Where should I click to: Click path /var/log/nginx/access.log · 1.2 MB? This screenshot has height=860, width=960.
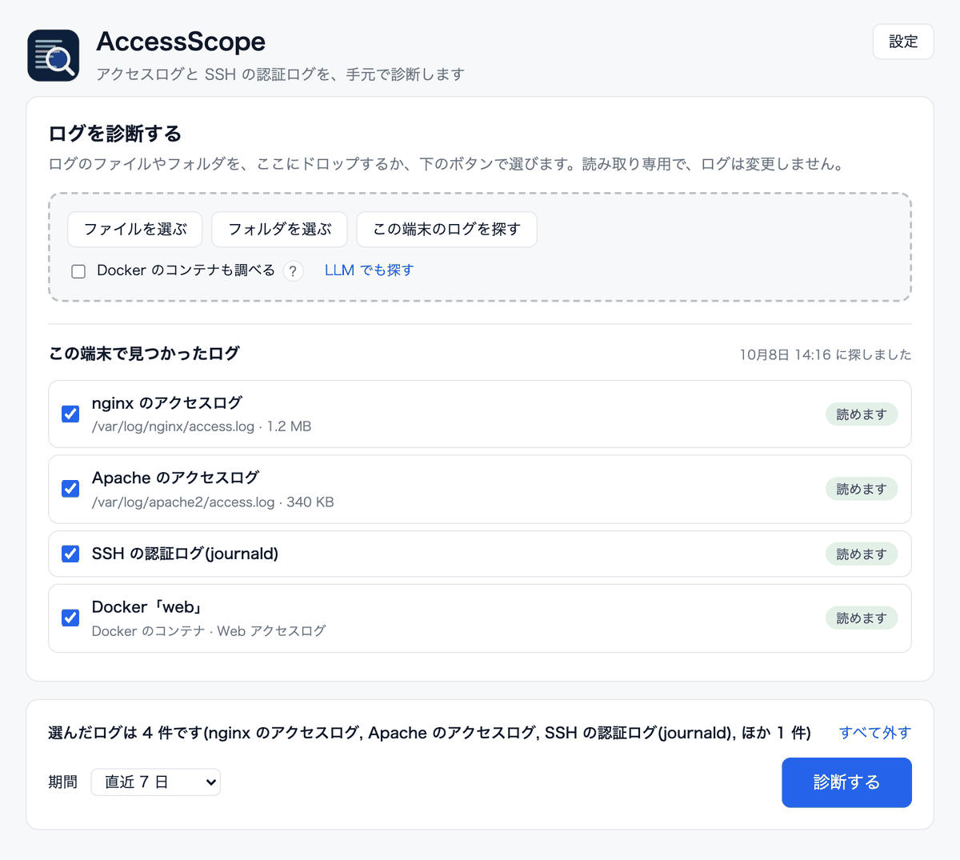click(x=202, y=426)
